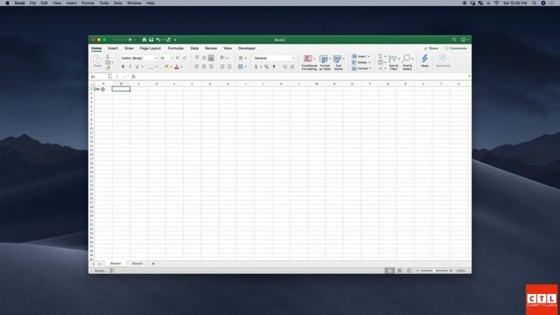Image resolution: width=560 pixels, height=315 pixels.
Task: Open the Paste clipboard button
Action: coord(97,61)
